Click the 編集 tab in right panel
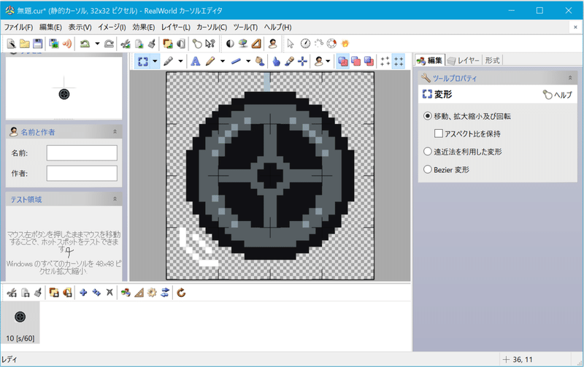This screenshot has height=367, width=584. click(x=429, y=61)
